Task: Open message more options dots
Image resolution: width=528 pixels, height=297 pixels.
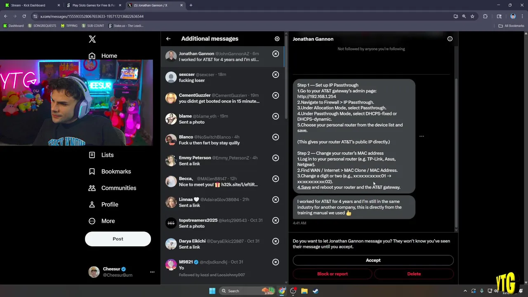Action: pyautogui.click(x=422, y=136)
